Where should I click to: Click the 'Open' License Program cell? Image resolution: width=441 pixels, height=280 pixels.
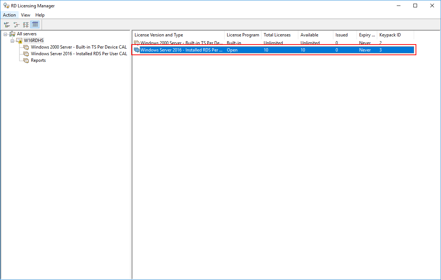(232, 50)
